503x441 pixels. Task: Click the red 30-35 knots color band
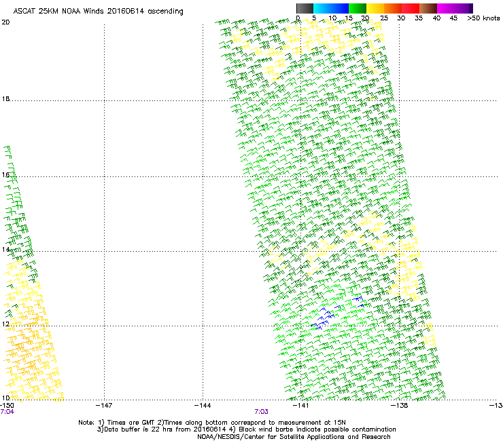(411, 8)
